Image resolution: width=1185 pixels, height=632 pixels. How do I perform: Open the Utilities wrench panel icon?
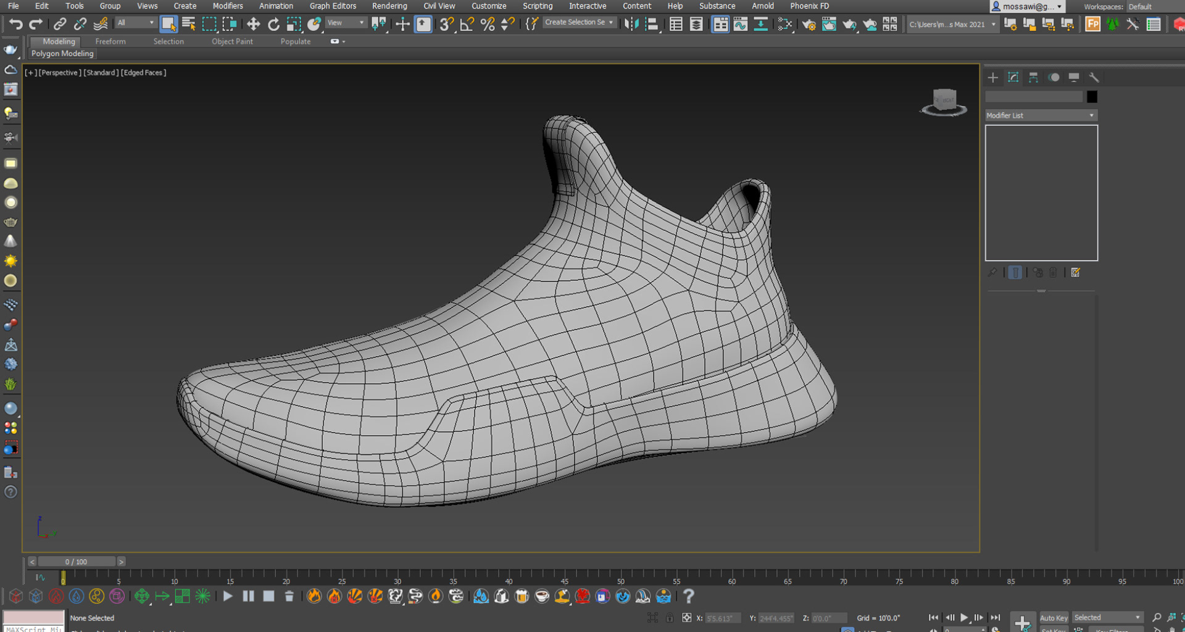click(x=1095, y=77)
